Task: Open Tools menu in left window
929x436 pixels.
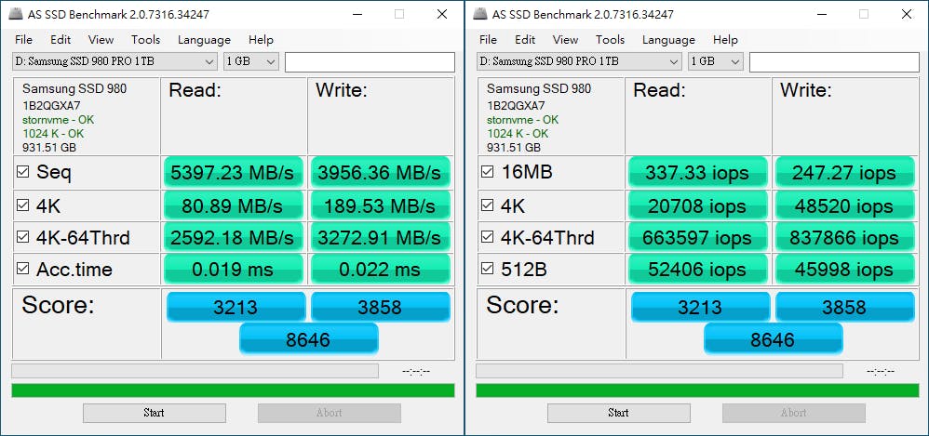Action: tap(146, 40)
